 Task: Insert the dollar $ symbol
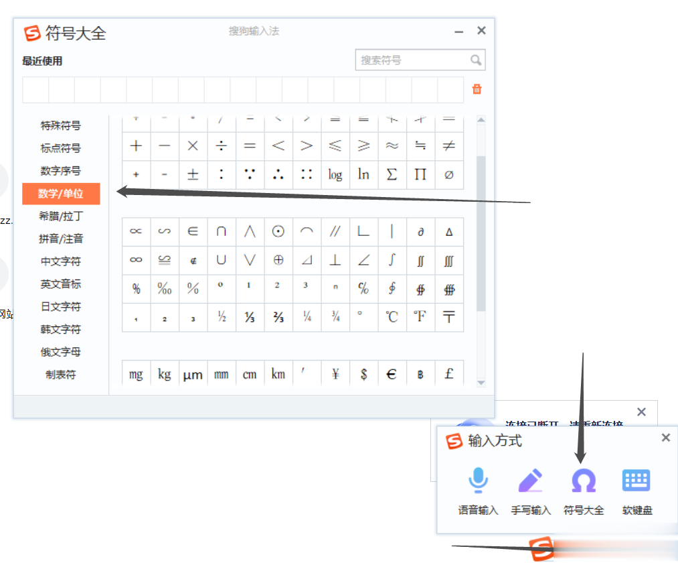click(363, 373)
